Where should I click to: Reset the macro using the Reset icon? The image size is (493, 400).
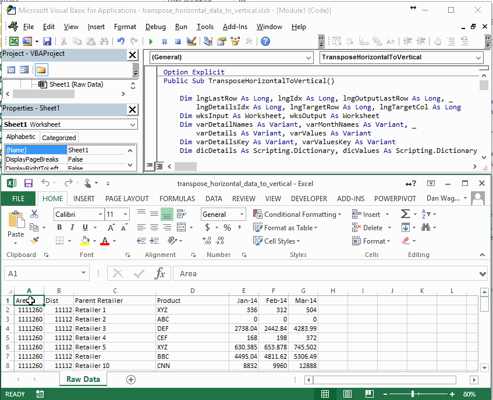pos(179,41)
